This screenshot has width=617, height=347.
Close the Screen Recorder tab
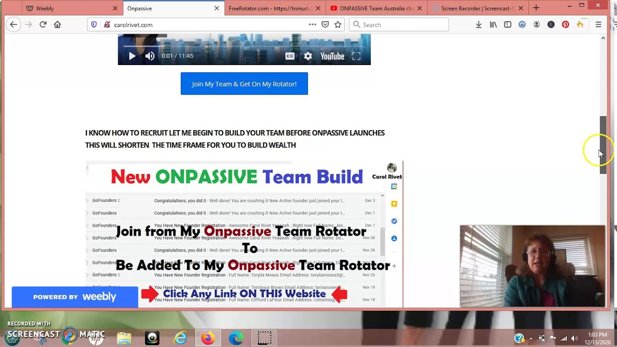click(x=521, y=8)
